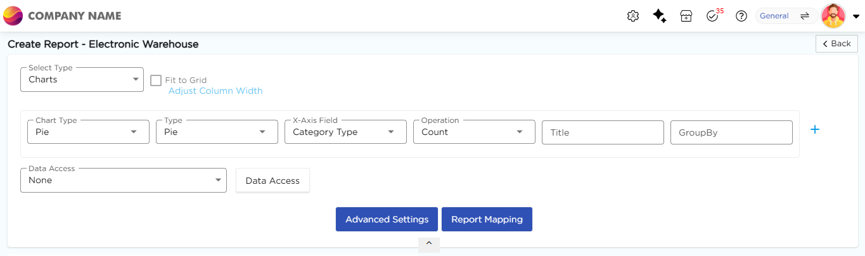Add a new chart row with plus icon
This screenshot has height=256, width=865.
tap(815, 129)
